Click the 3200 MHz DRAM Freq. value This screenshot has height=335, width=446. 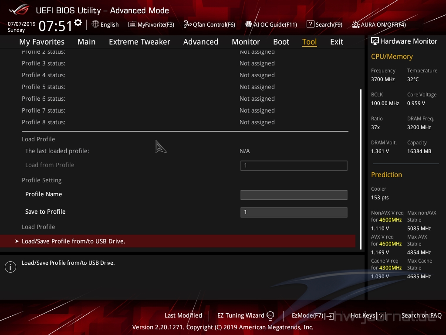click(419, 127)
